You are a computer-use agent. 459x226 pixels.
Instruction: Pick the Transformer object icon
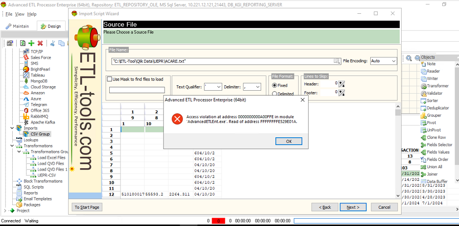(x=423, y=86)
